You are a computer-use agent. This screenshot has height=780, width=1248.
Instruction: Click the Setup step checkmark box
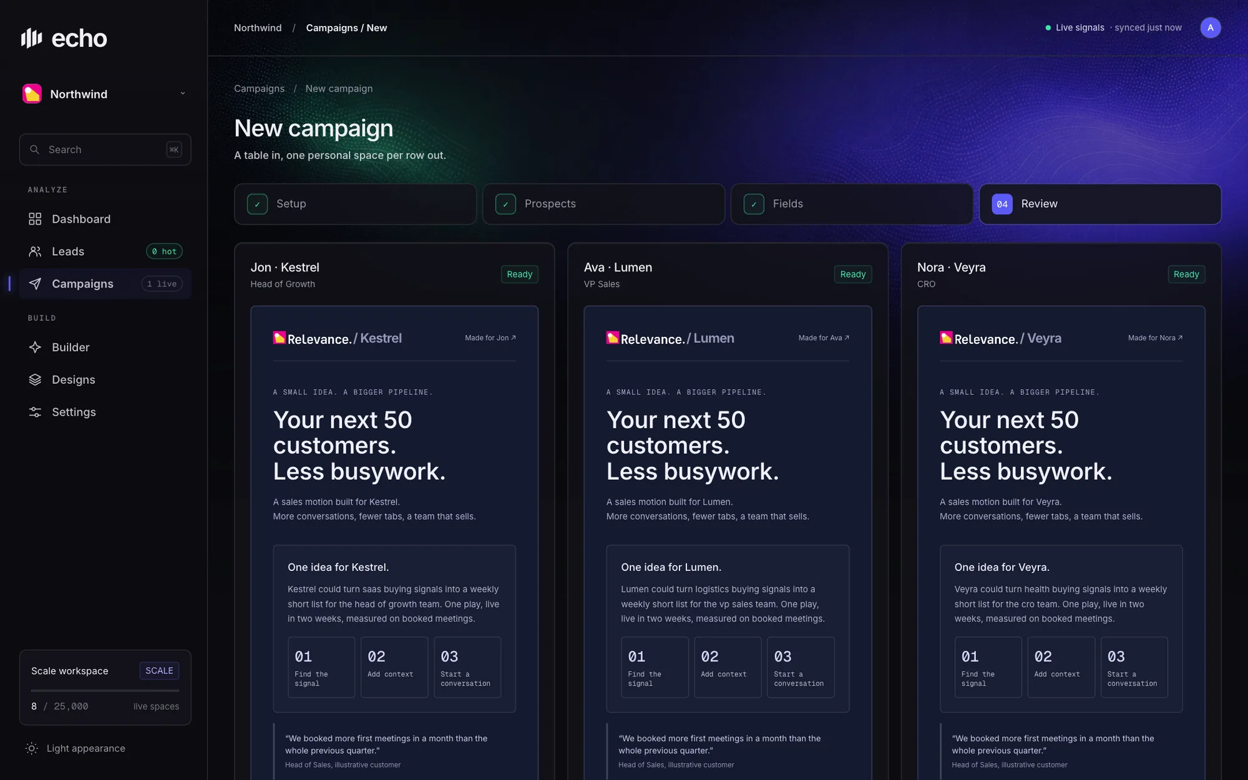pos(257,204)
